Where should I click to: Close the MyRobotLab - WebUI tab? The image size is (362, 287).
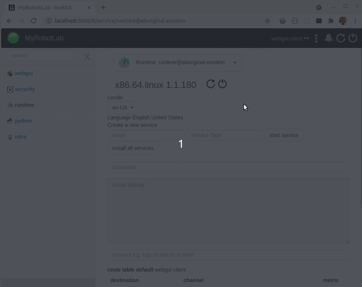(x=89, y=8)
